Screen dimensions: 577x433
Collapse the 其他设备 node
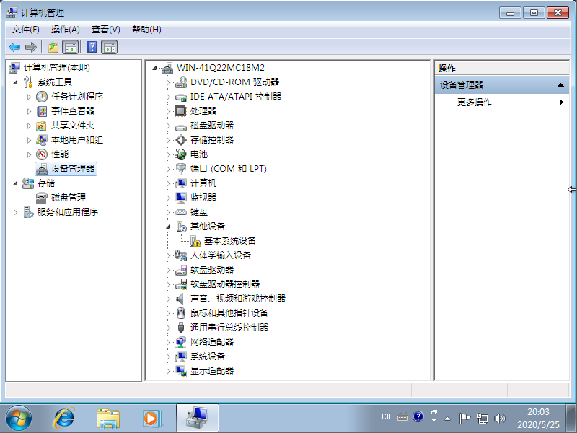(169, 226)
